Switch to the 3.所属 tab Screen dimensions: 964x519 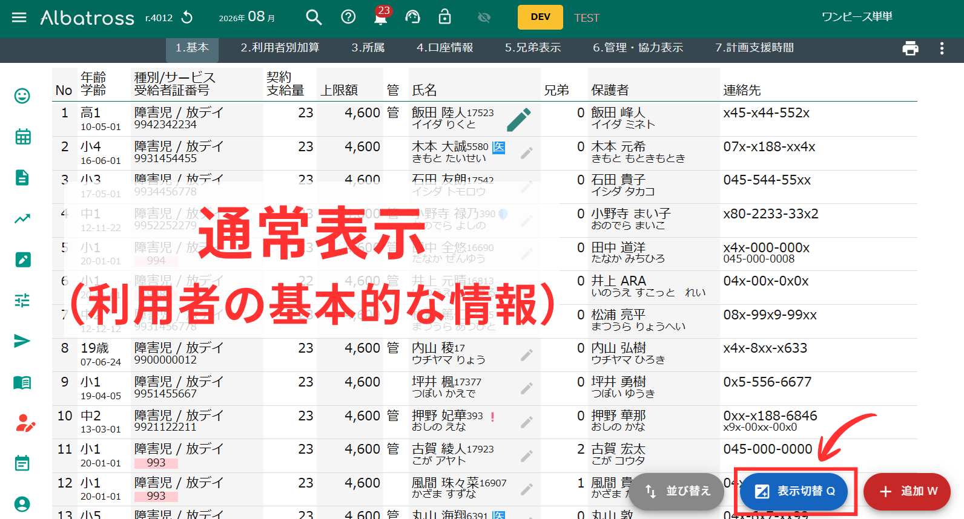click(368, 48)
